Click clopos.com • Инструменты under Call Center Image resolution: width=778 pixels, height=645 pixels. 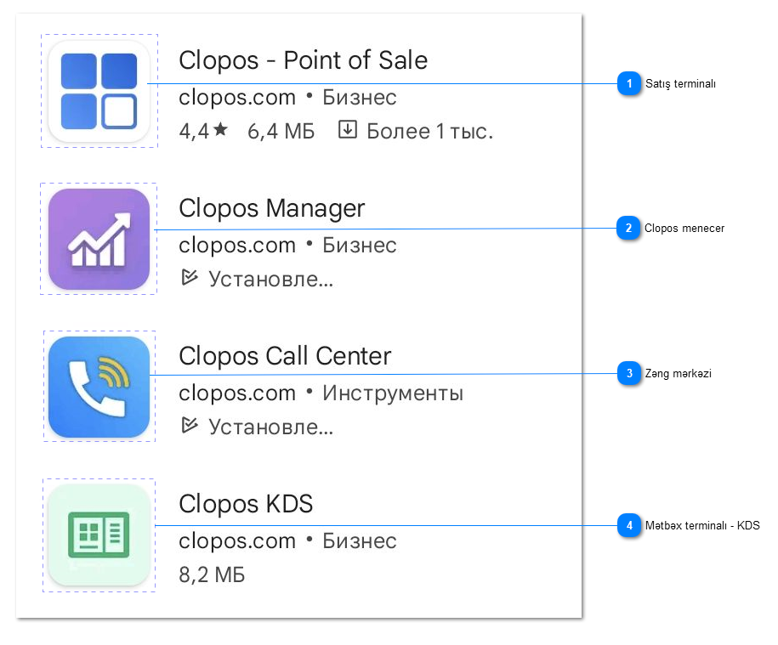tap(321, 393)
